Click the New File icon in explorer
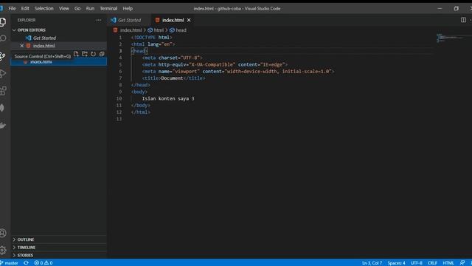The width and height of the screenshot is (472, 266). (x=76, y=54)
